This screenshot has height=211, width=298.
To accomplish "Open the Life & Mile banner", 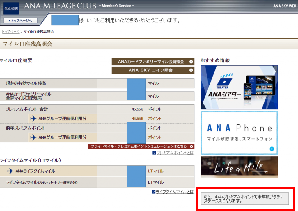I will click(239, 167).
